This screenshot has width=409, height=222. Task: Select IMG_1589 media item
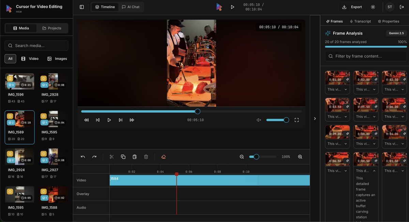pos(19,127)
